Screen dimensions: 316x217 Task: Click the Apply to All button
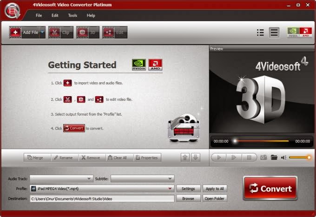pyautogui.click(x=215, y=189)
